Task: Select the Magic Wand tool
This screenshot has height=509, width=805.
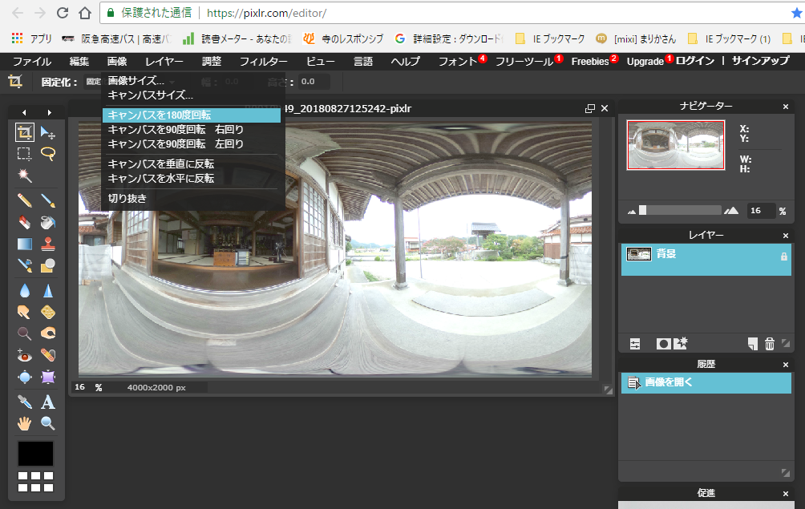Action: point(24,175)
